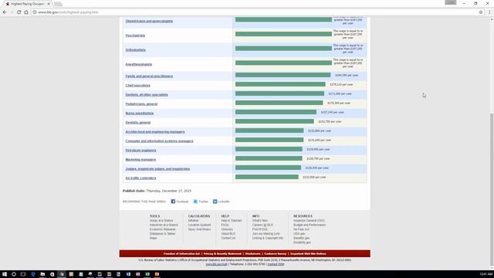Open footer link Budget and Performance
The image size is (494, 278).
click(310, 225)
